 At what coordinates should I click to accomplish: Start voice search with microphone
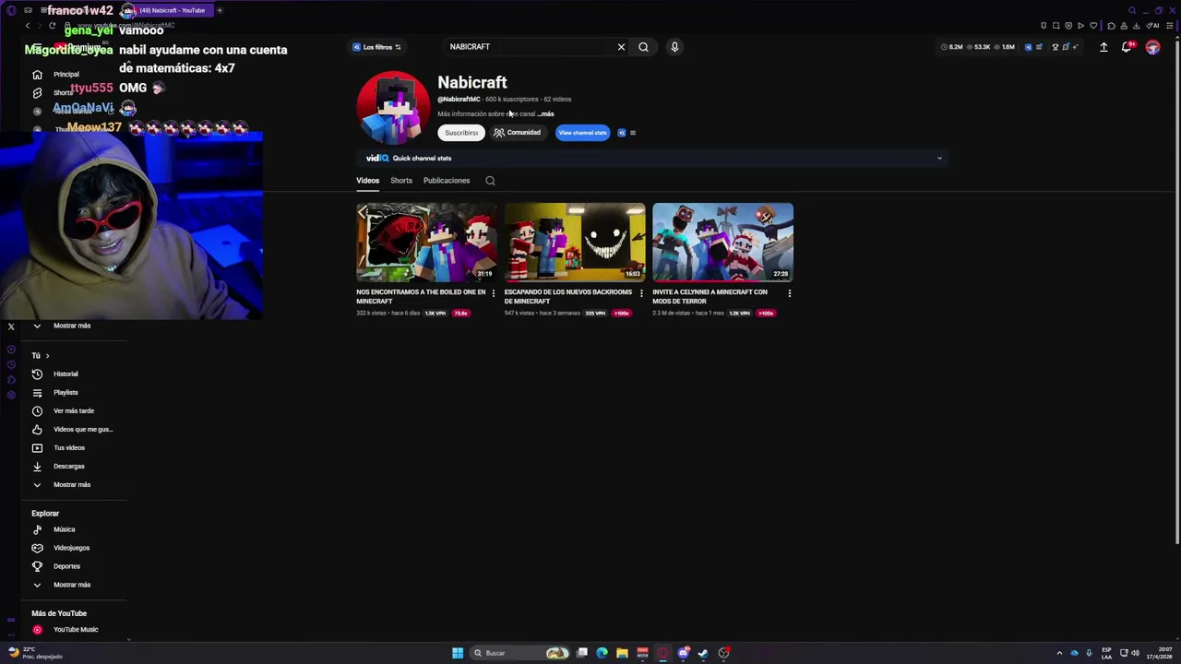pos(674,47)
